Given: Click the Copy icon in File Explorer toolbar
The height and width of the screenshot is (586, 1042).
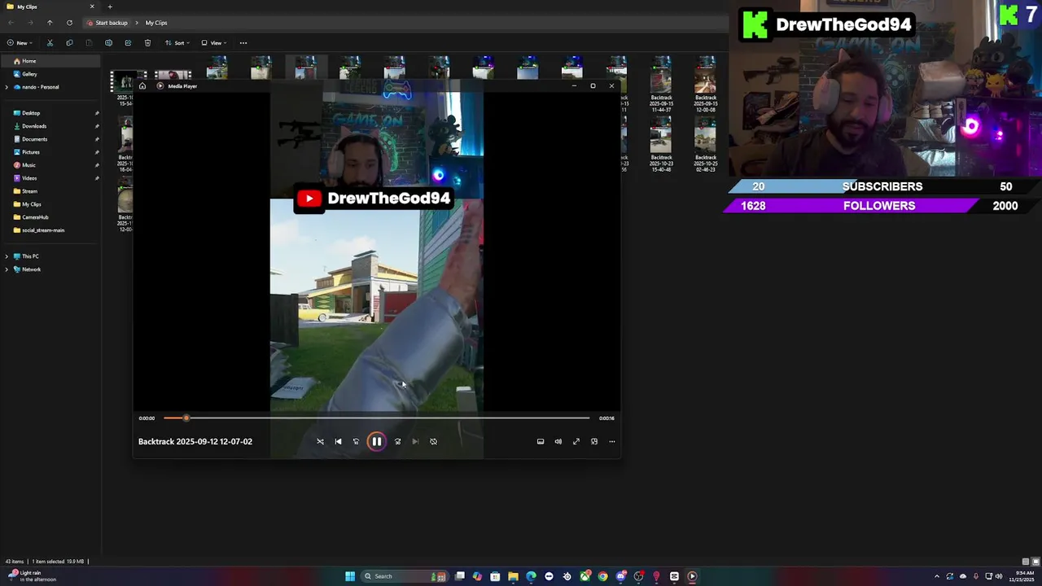Looking at the screenshot, I should click(x=69, y=43).
